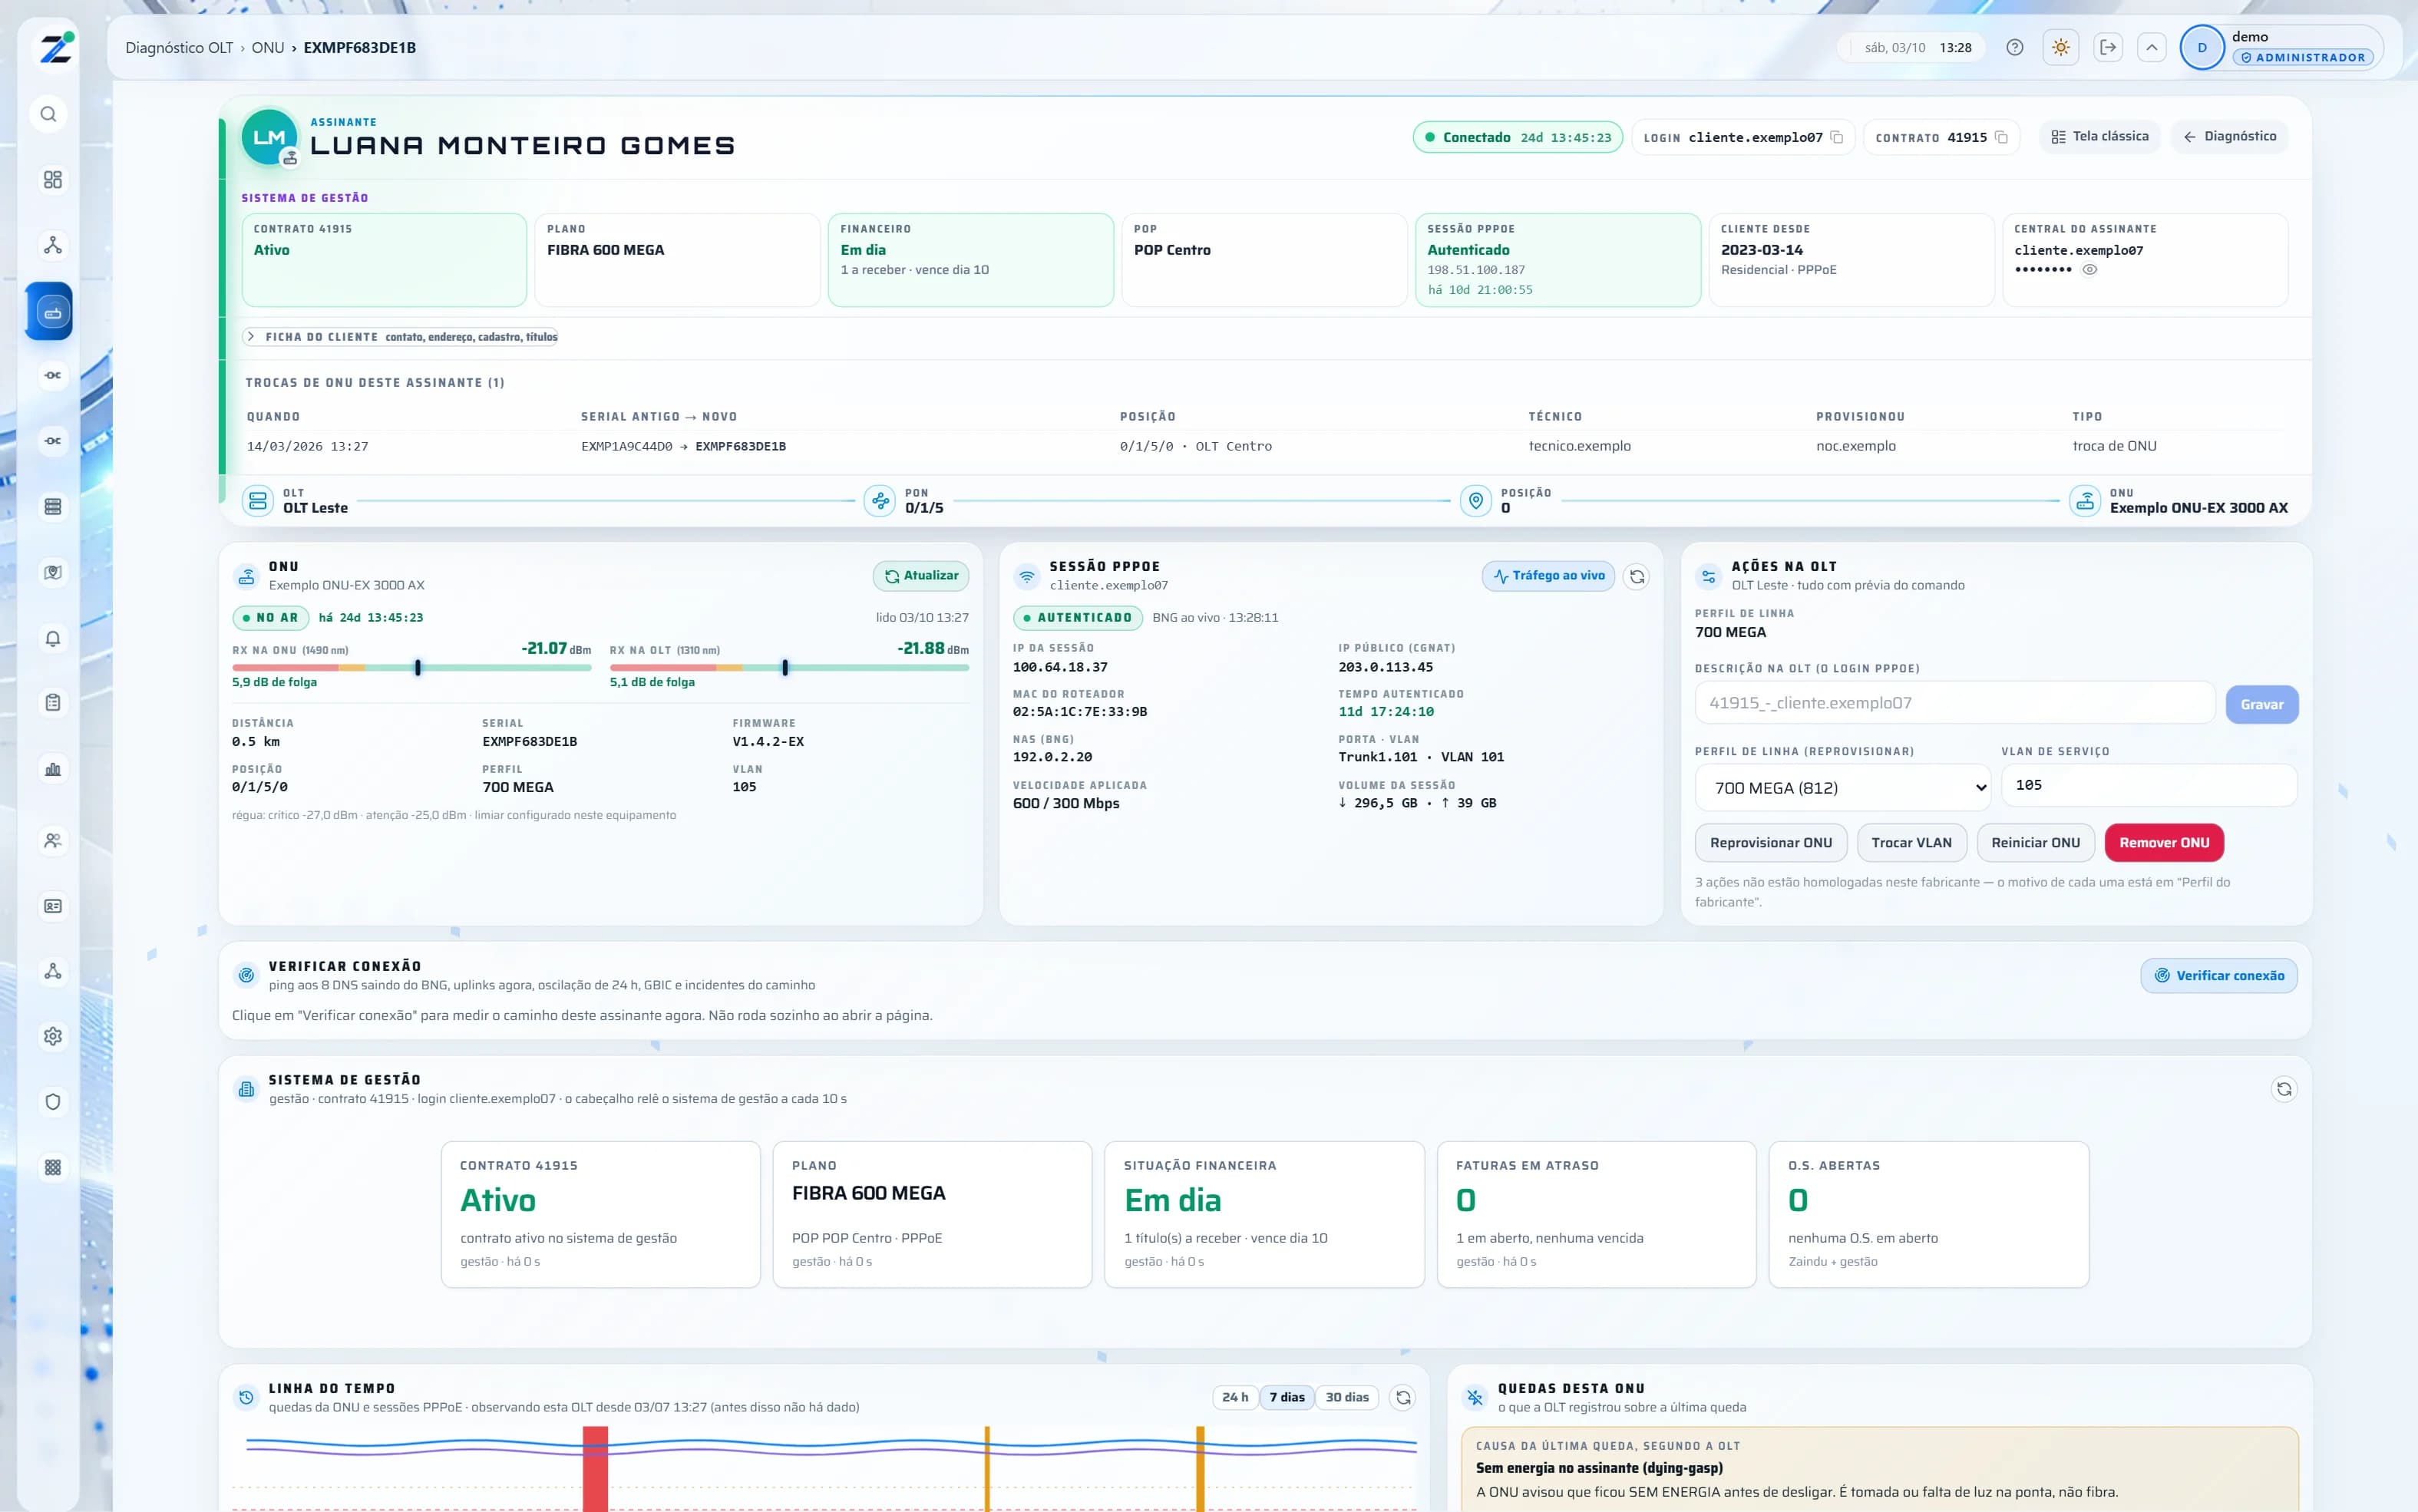Click the red outage marker on the timeline
The width and height of the screenshot is (2418, 1512).
[595, 1469]
